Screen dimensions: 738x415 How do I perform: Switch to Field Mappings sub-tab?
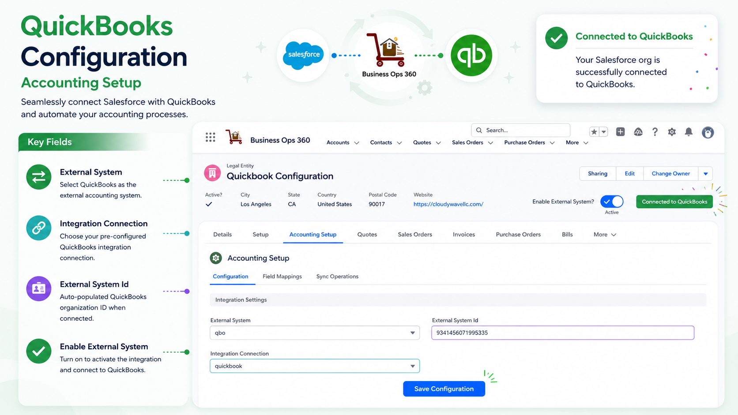pyautogui.click(x=282, y=277)
